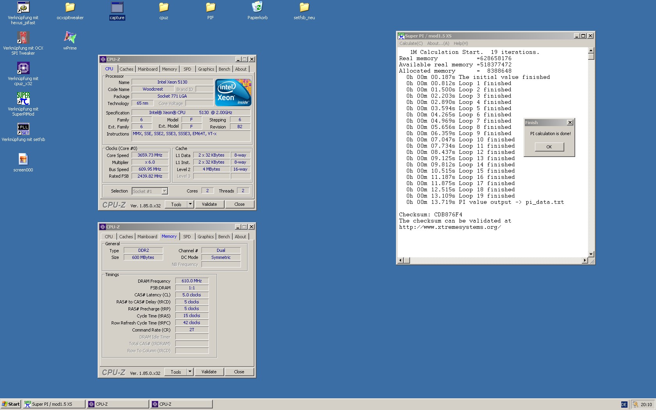Click Super PI horizontal scrollbar left arrow
This screenshot has height=410, width=656.
400,260
